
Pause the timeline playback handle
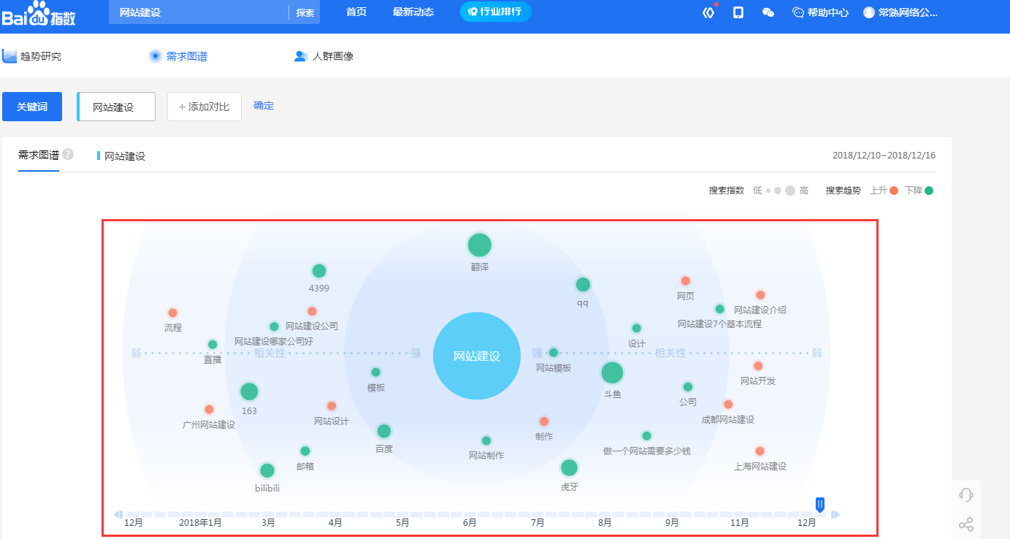(x=820, y=504)
